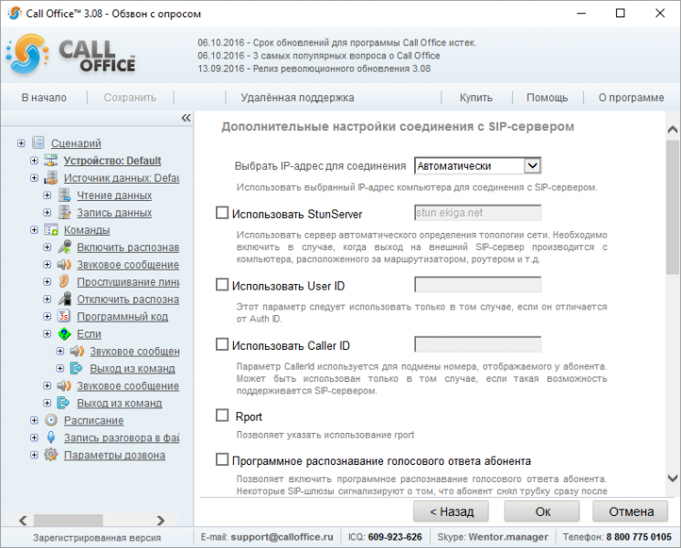Click the Чтение данных icon
This screenshot has height=548, width=681.
pyautogui.click(x=64, y=195)
